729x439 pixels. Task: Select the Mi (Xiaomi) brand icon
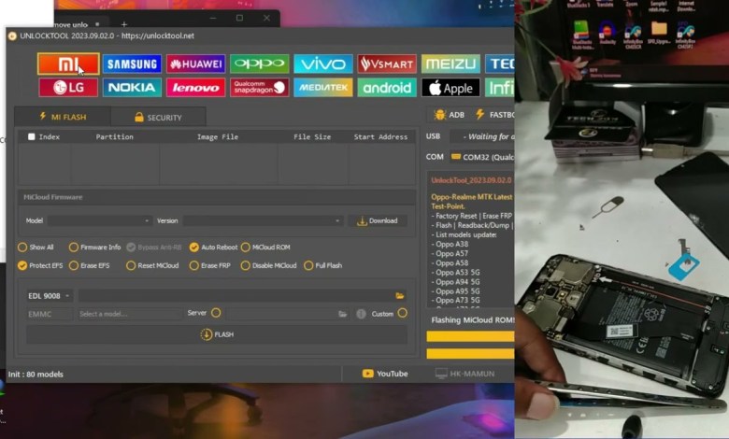[68, 64]
